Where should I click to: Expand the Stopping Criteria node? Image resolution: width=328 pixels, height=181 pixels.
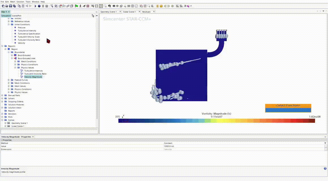click(2, 102)
